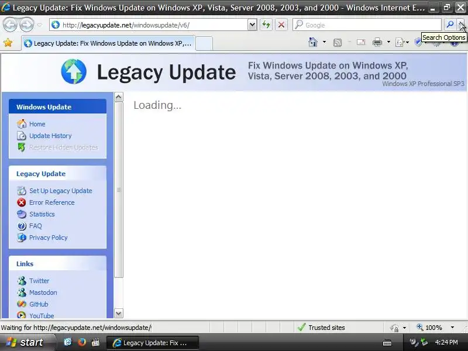Go forward with the Forward arrow button

pyautogui.click(x=27, y=25)
